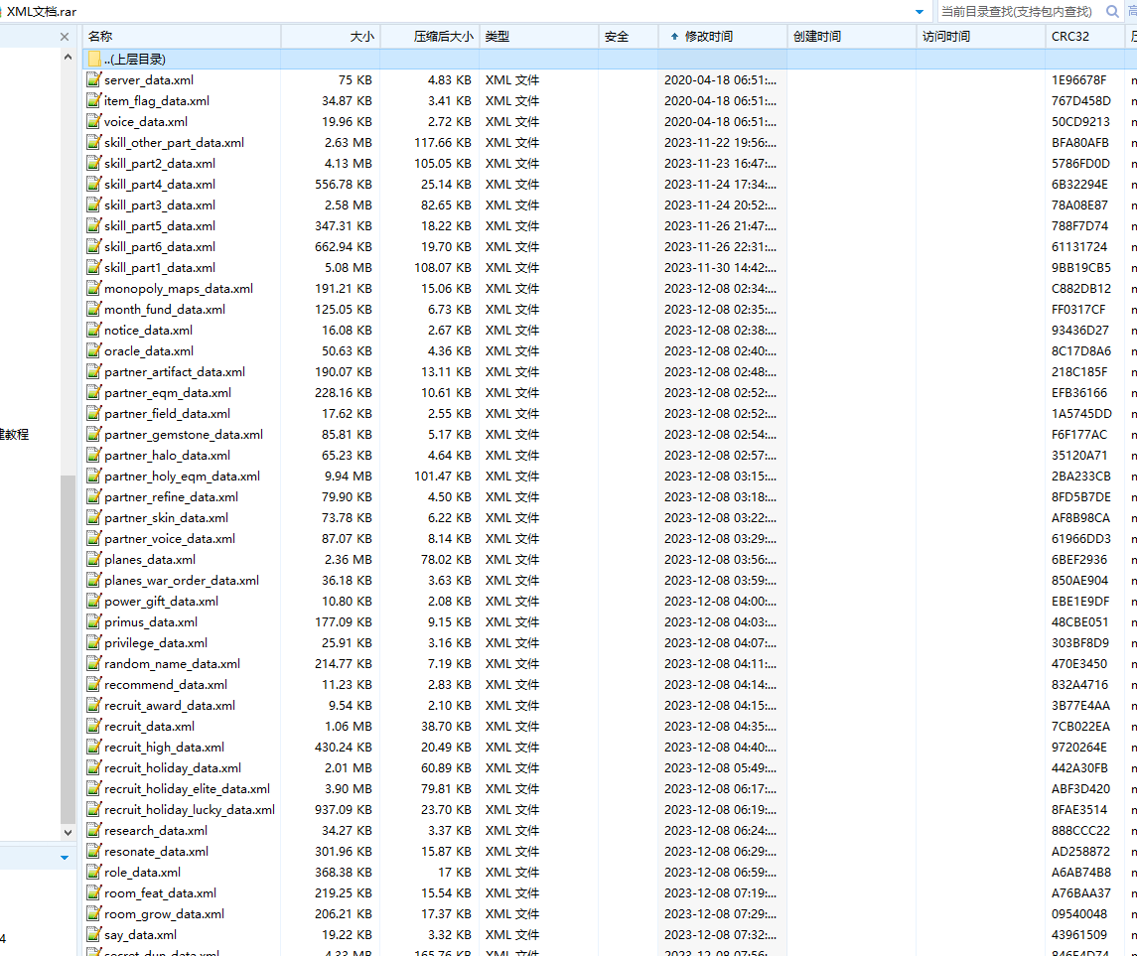Viewport: 1137px width, 956px height.
Task: Click the recommend_data.xml file name
Action: tap(166, 685)
